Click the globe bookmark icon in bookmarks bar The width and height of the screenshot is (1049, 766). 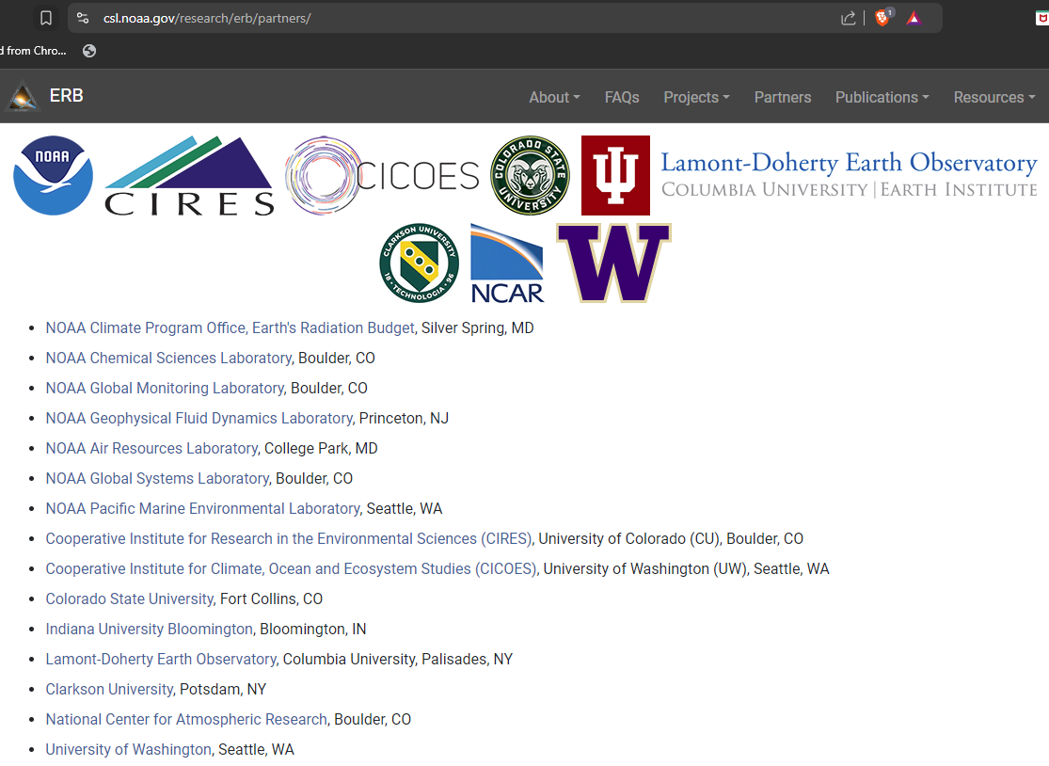point(89,51)
